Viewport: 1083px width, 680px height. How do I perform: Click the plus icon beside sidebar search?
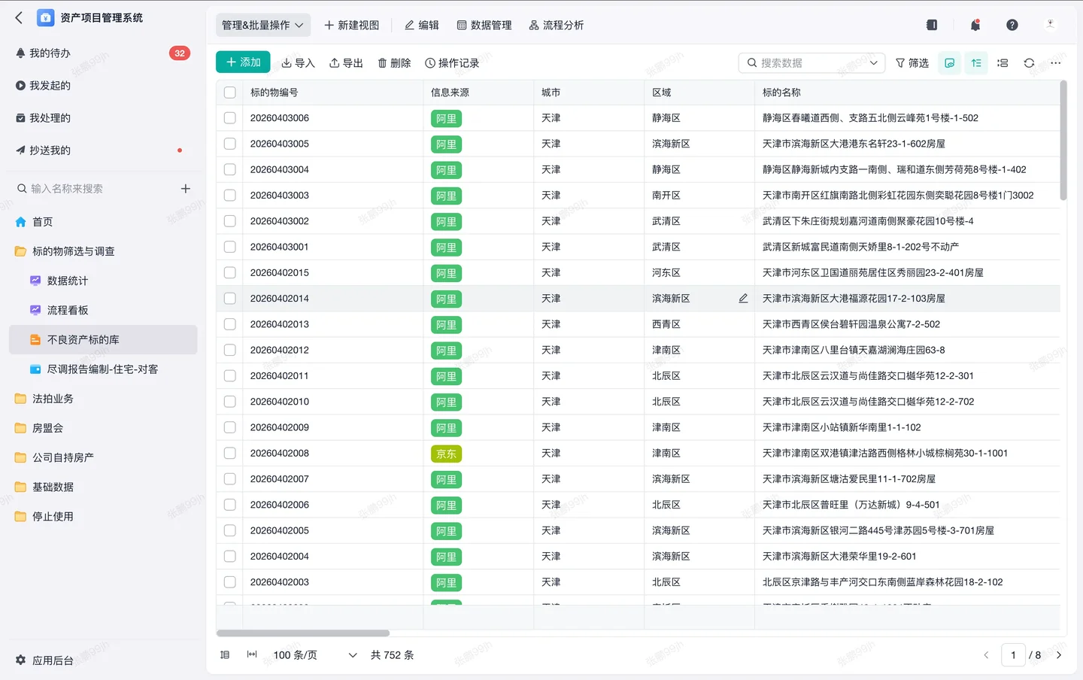tap(186, 189)
